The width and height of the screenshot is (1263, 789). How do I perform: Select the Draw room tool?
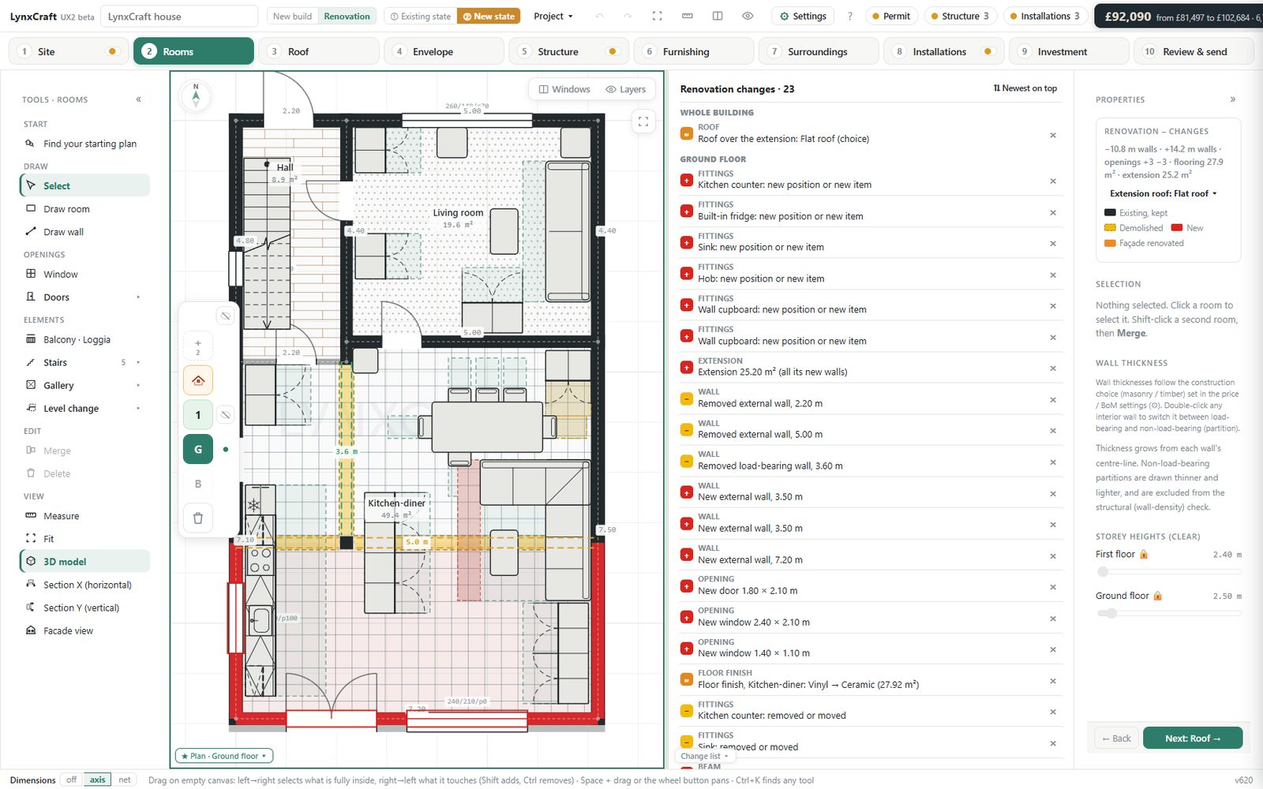pyautogui.click(x=84, y=209)
